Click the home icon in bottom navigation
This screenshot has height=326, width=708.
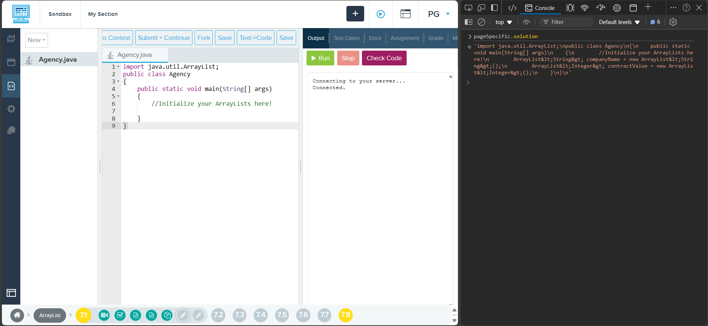[17, 315]
